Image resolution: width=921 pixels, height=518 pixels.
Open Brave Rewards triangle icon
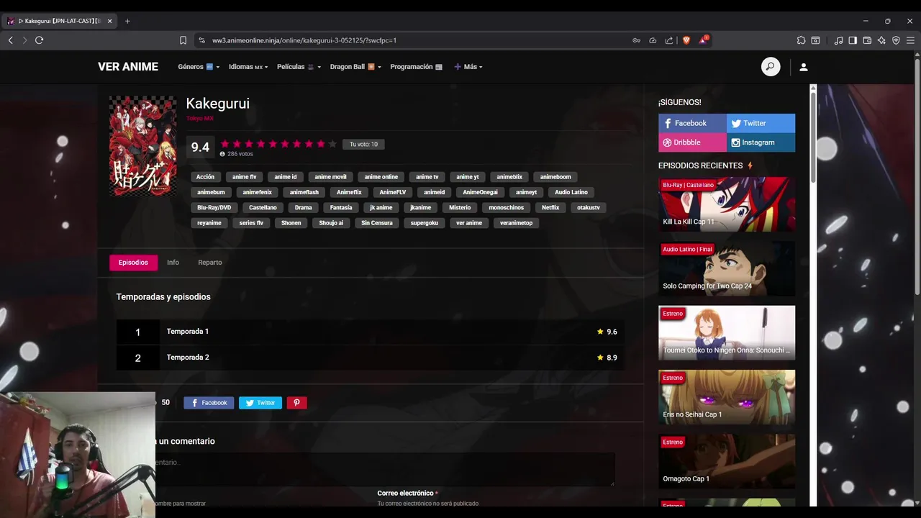click(x=703, y=40)
